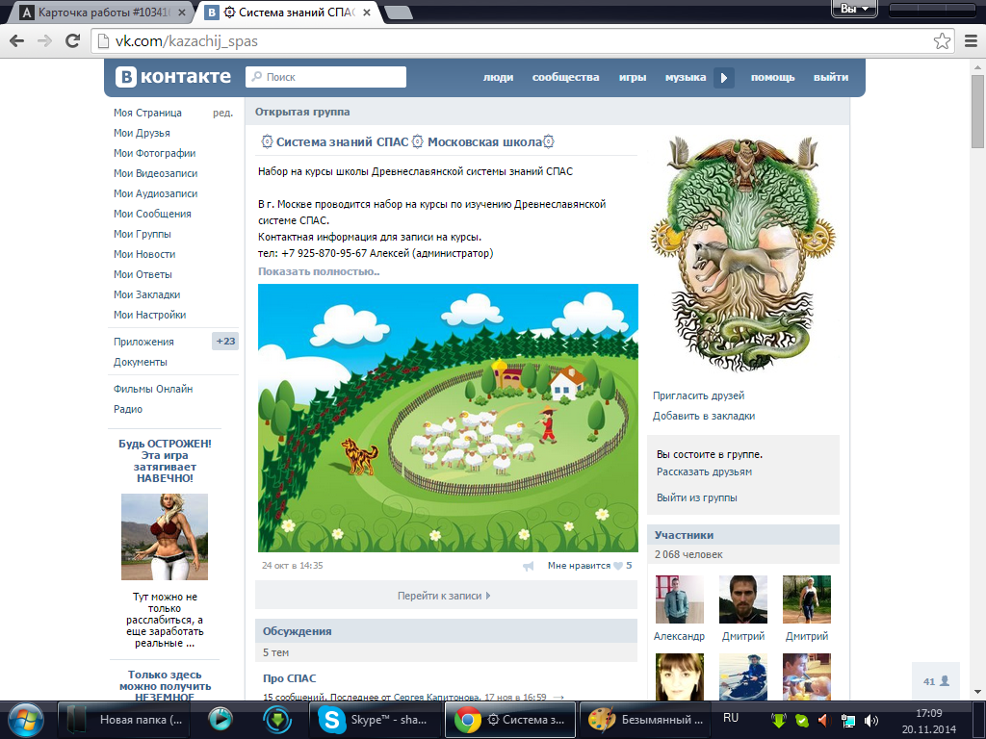
Task: Open the Chrome menu hamburger icon
Action: click(971, 41)
